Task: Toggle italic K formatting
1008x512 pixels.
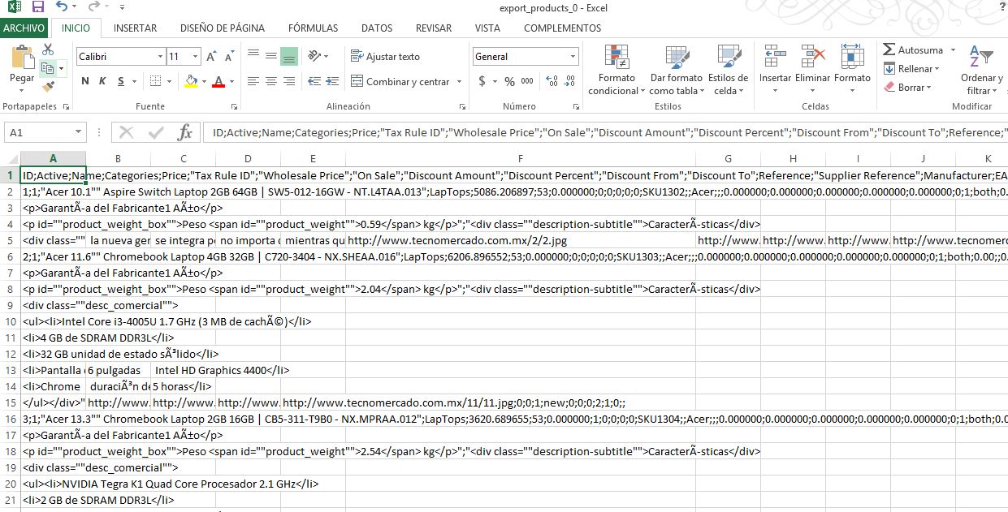Action: (102, 81)
